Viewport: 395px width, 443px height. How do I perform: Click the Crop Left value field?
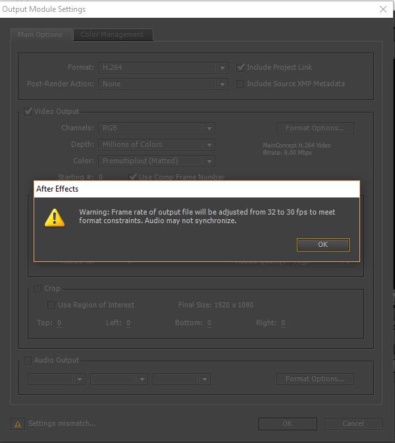point(128,323)
